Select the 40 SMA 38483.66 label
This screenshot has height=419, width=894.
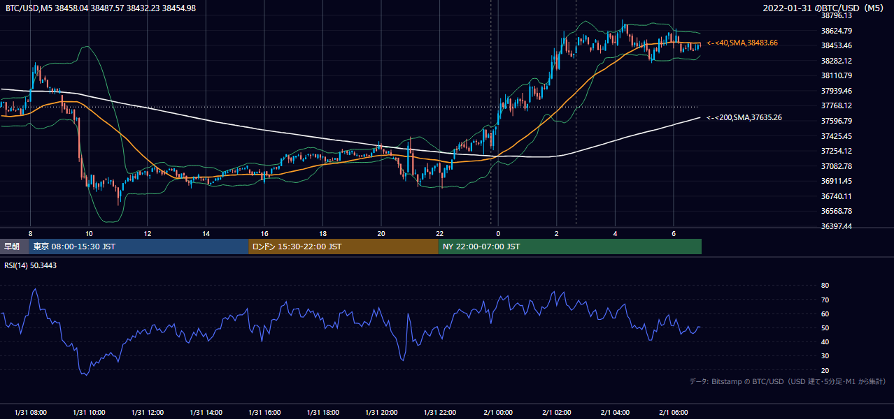pyautogui.click(x=742, y=43)
